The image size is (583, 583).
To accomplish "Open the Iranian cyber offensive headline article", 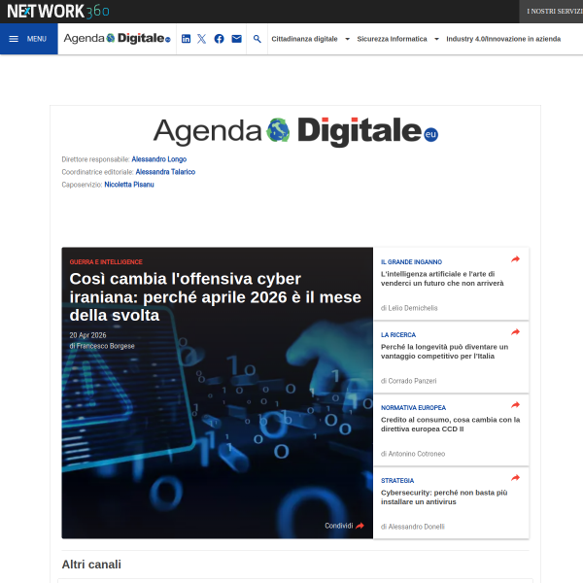I will [x=216, y=296].
